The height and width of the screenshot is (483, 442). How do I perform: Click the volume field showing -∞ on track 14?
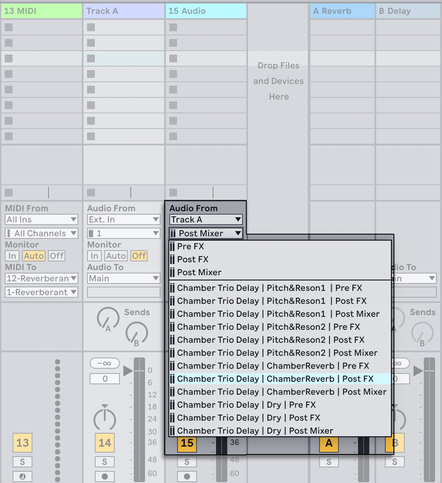104,363
